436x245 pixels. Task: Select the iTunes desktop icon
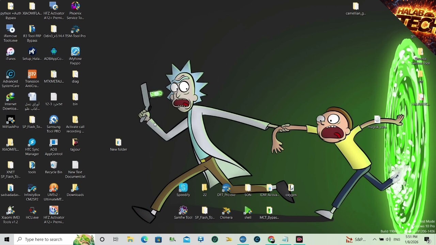(x=11, y=54)
